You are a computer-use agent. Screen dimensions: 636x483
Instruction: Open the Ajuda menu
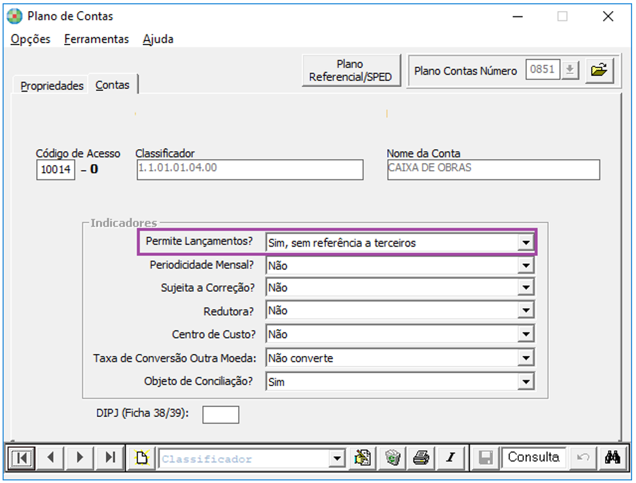(158, 39)
